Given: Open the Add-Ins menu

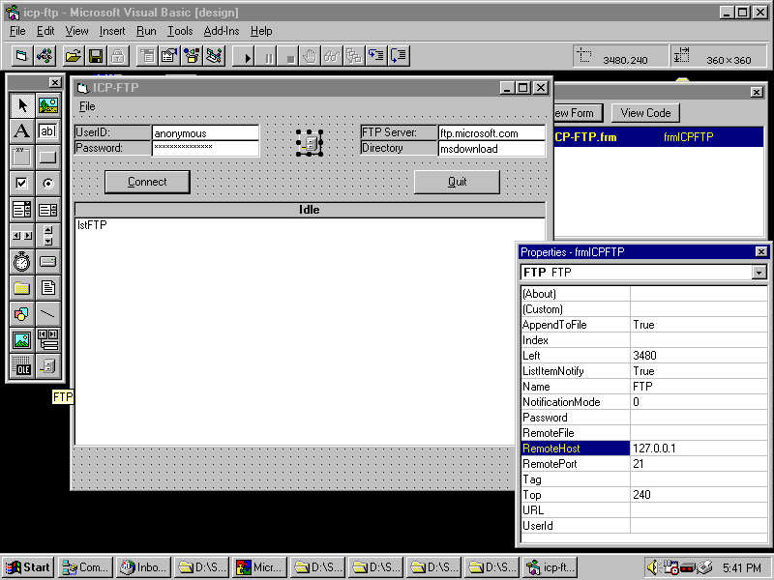Looking at the screenshot, I should (221, 31).
